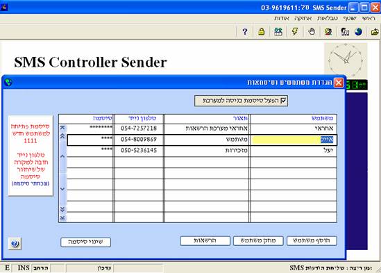The height and width of the screenshot is (273, 381).
Task: Click the מחק משתמש button
Action: (258, 240)
